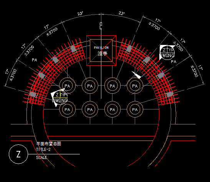This screenshot has height=182, width=210.
Task: Select the lowest gray column block on right arc
Action: click(x=170, y=94)
